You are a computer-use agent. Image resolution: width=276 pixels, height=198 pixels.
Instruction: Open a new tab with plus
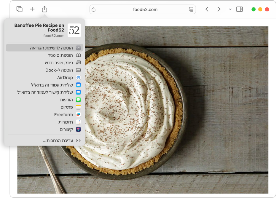(32, 9)
